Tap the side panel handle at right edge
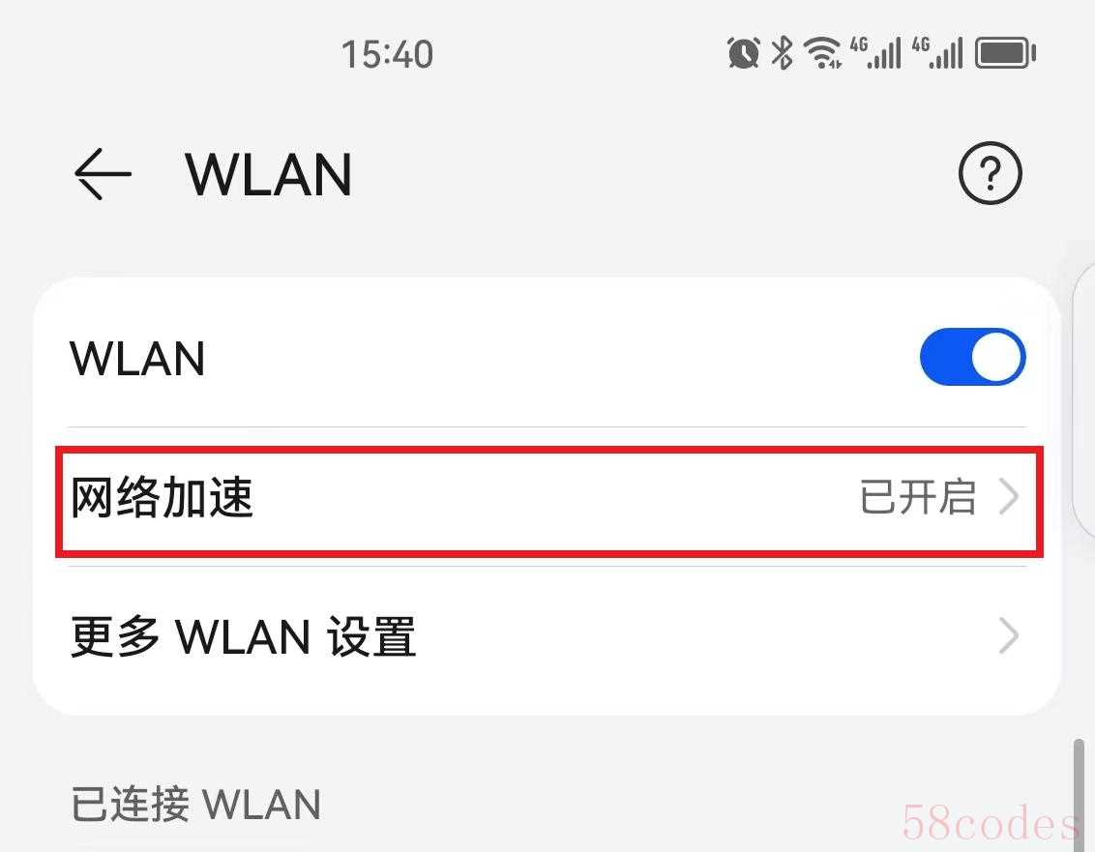The height and width of the screenshot is (852, 1095). tap(1084, 400)
